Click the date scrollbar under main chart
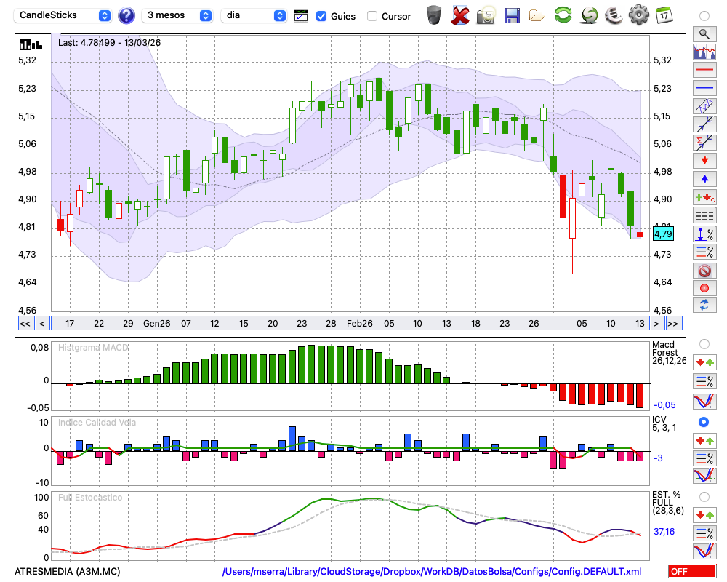Viewport: 727px width, 582px height. coord(350,324)
